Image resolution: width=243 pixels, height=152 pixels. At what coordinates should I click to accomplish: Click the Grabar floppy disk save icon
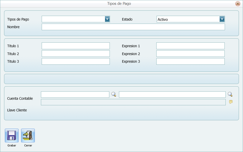coord(12,136)
